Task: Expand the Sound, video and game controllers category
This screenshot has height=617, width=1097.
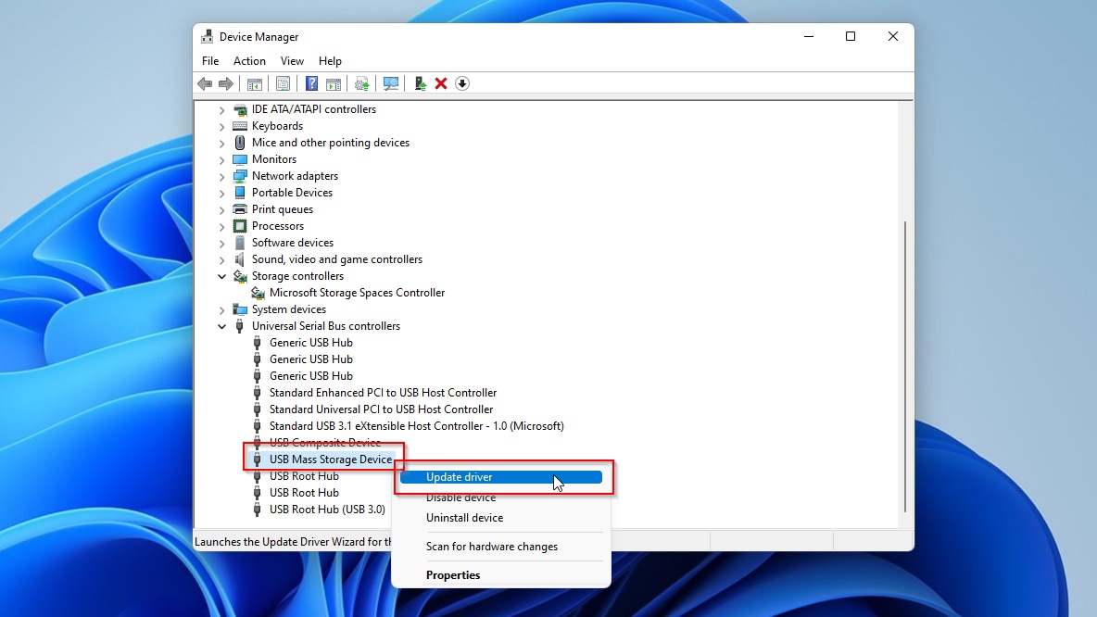Action: click(221, 259)
